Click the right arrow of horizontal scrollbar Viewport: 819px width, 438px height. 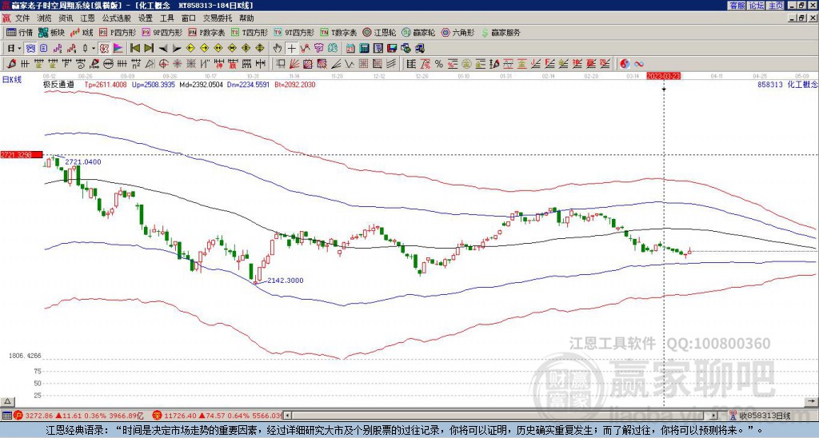(x=713, y=416)
